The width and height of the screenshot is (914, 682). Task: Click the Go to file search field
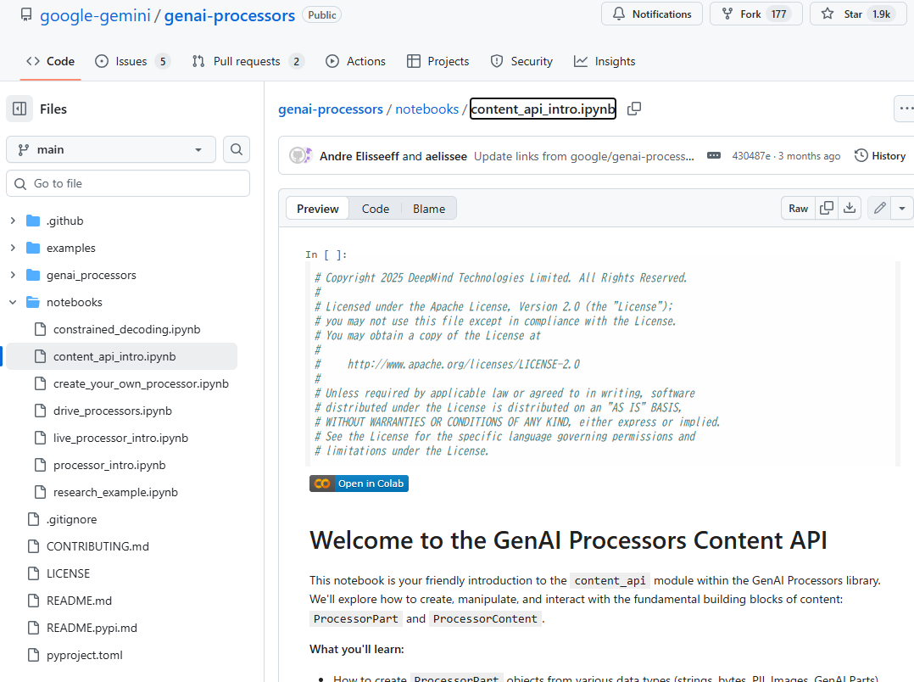pos(128,183)
